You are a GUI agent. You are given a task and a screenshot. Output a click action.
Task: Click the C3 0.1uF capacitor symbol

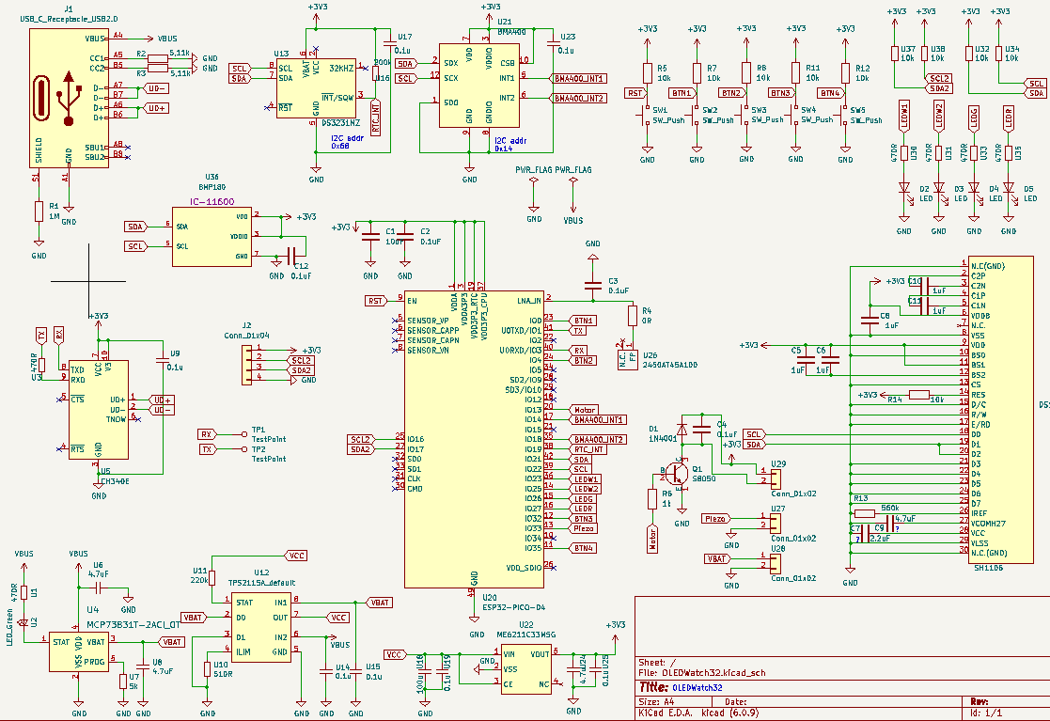[592, 286]
